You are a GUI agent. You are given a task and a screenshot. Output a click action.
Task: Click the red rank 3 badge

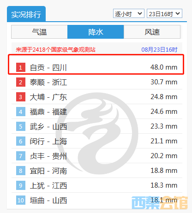(x=21, y=97)
